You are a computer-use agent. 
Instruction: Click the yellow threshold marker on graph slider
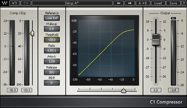pos(123,91)
